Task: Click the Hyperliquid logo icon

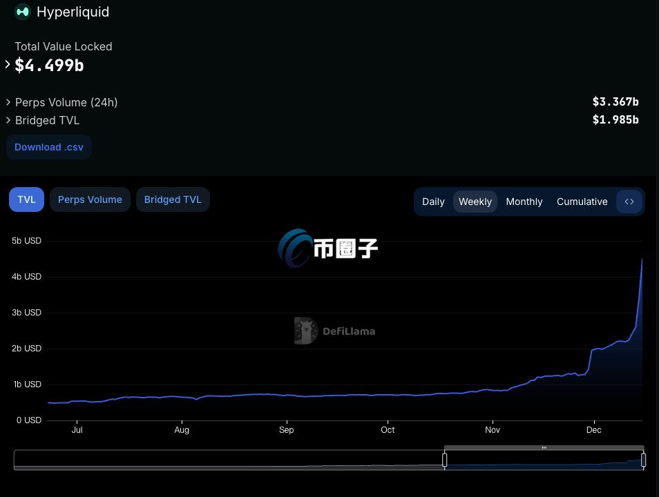Action: click(22, 12)
